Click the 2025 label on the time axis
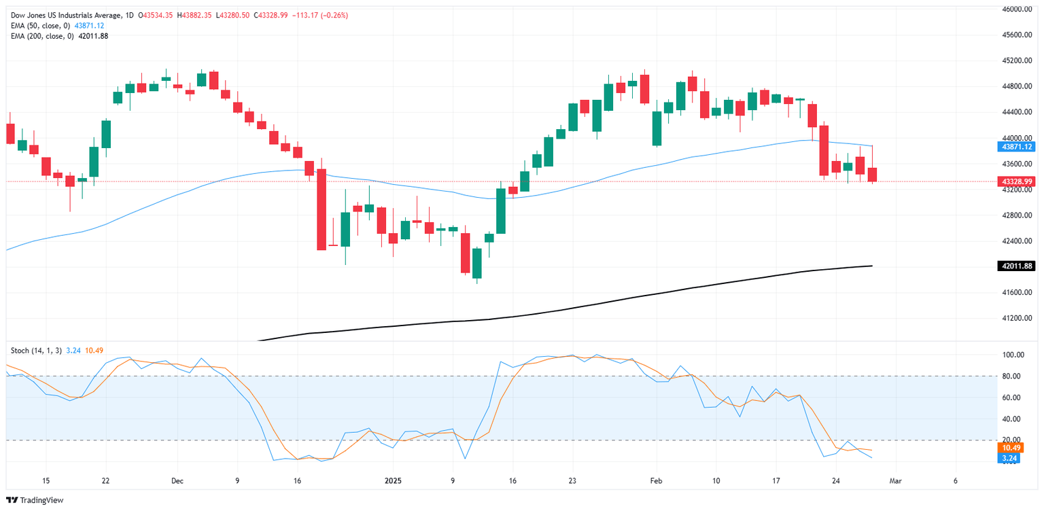This screenshot has height=511, width=1044. click(x=393, y=480)
